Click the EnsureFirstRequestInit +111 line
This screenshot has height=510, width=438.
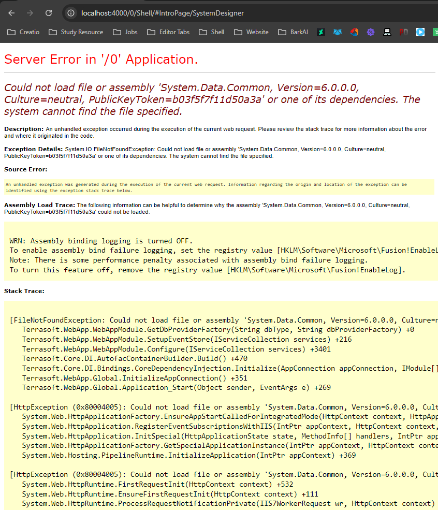170,494
